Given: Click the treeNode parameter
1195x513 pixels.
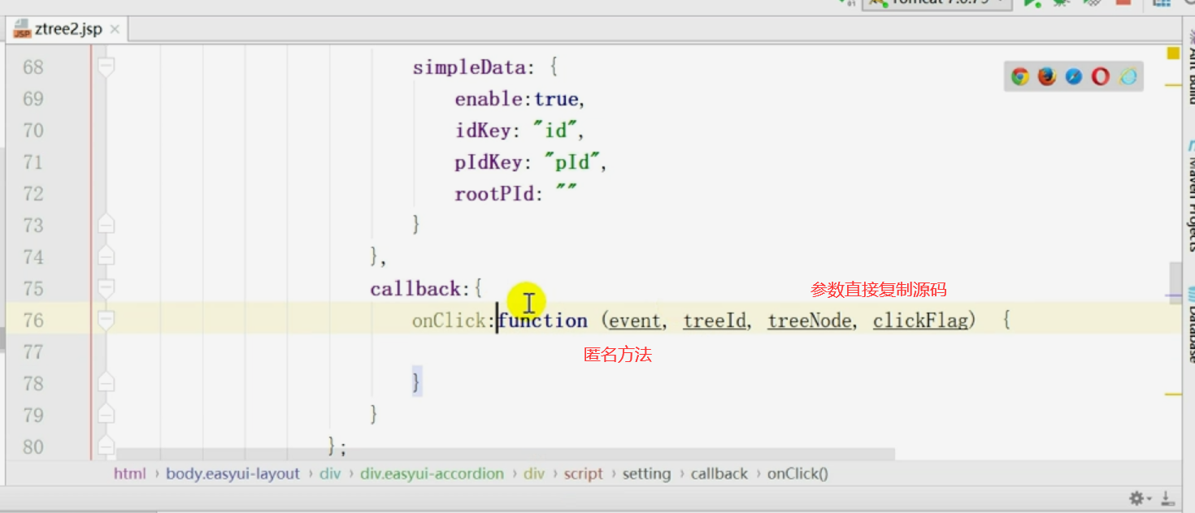Looking at the screenshot, I should (x=810, y=321).
